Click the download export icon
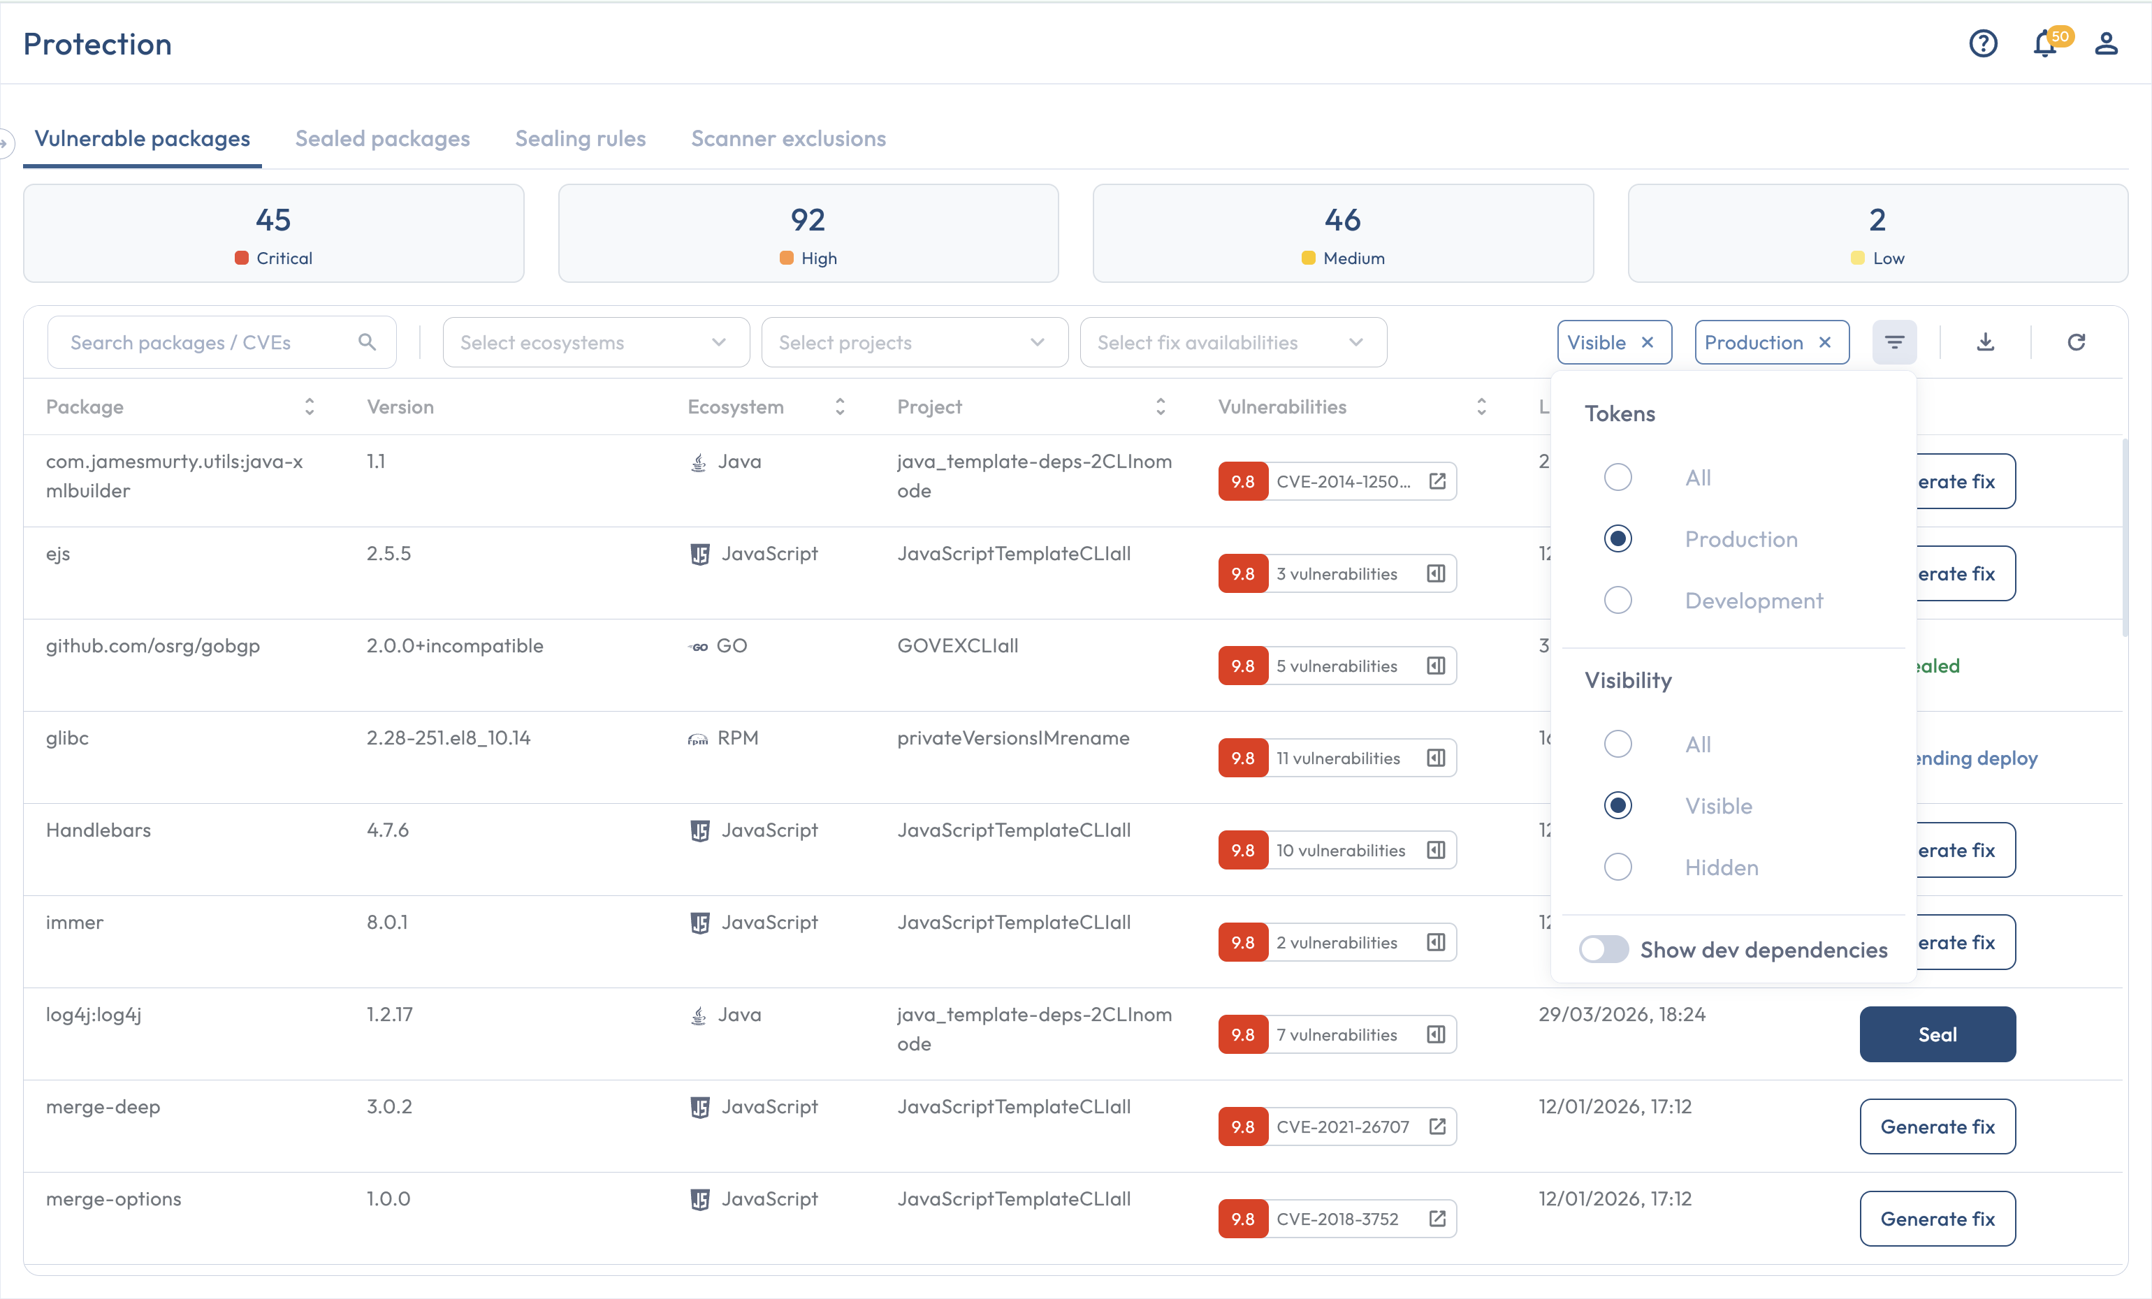The width and height of the screenshot is (2152, 1299). [1985, 342]
